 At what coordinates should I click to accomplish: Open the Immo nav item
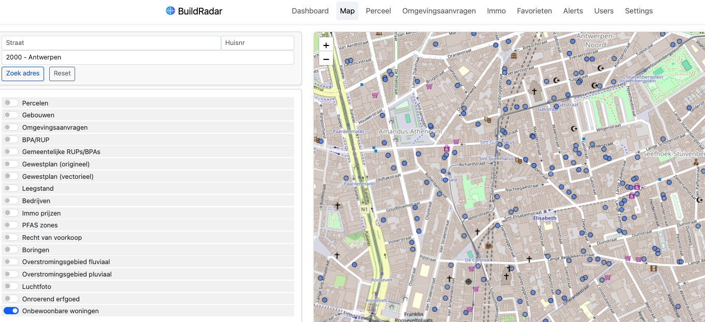(496, 11)
